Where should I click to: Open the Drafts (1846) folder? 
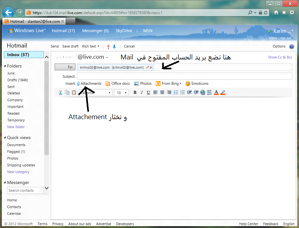18,80
